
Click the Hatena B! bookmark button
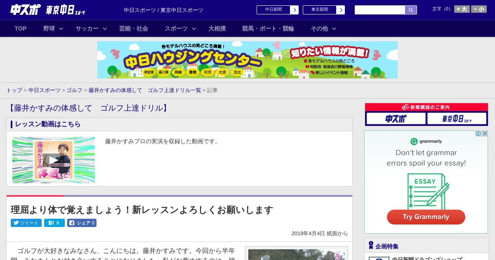[x=54, y=223]
